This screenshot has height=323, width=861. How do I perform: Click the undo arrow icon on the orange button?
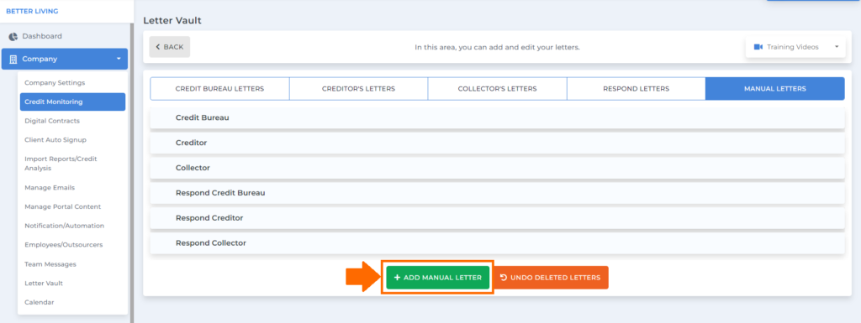coord(504,278)
